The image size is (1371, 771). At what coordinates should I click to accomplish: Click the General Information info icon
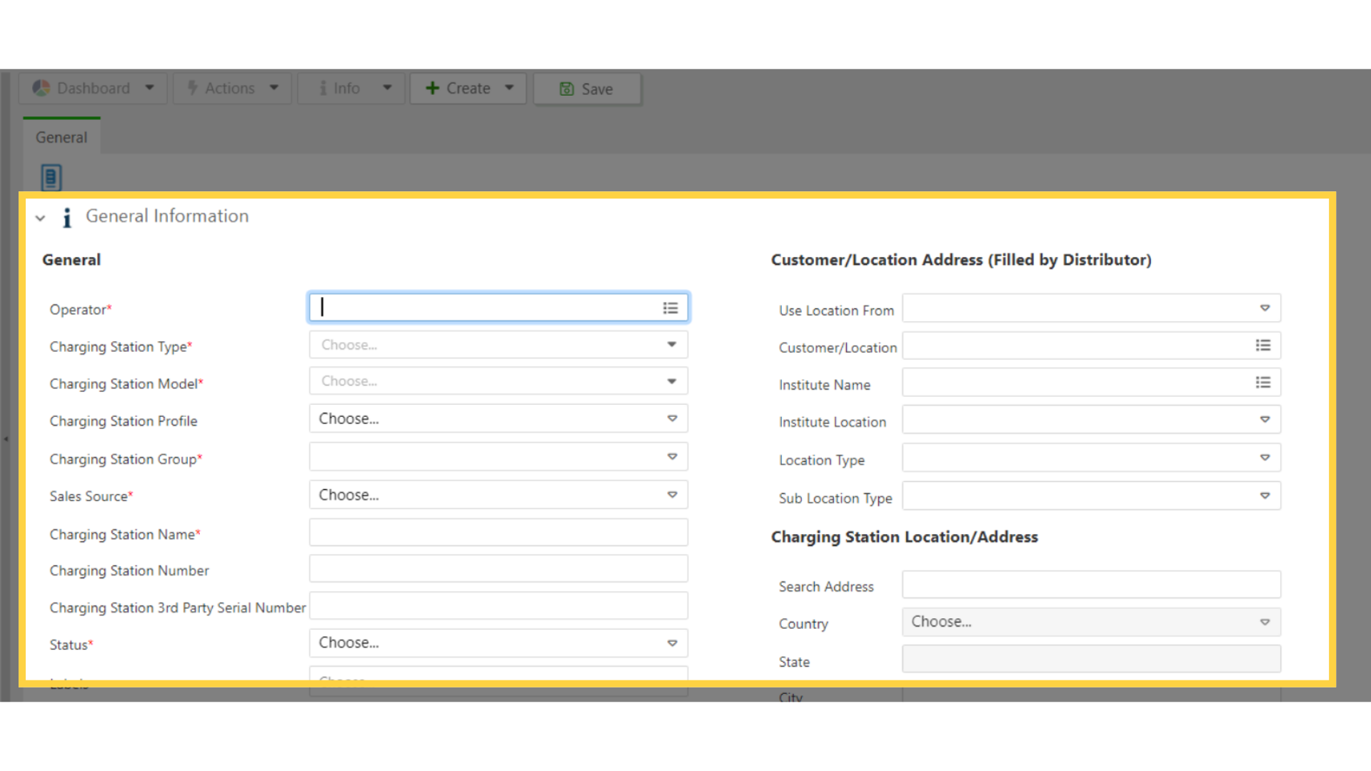[67, 218]
